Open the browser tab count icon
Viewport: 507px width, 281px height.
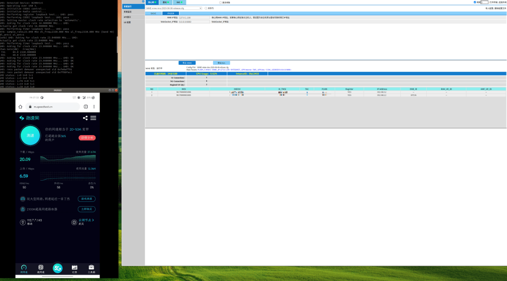(x=86, y=107)
